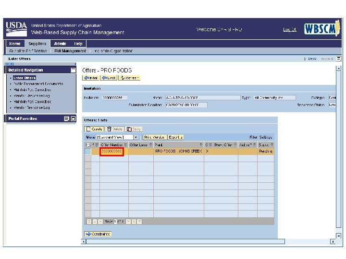Click the Back arrow button under Offers title
The width and height of the screenshot is (346, 259).
(x=109, y=78)
